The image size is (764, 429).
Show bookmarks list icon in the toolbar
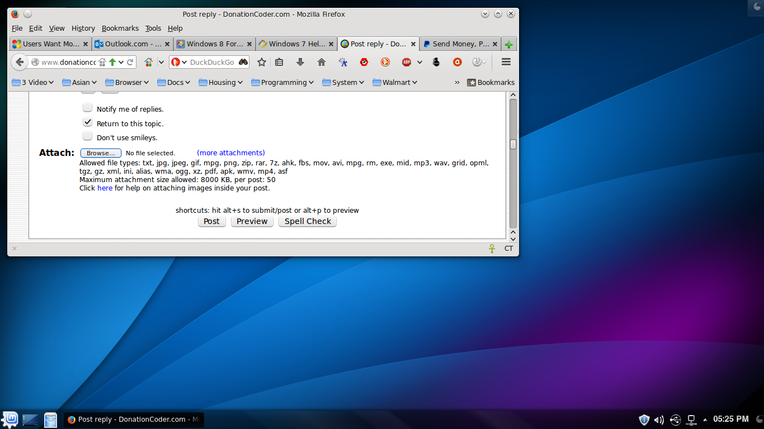[x=279, y=62]
